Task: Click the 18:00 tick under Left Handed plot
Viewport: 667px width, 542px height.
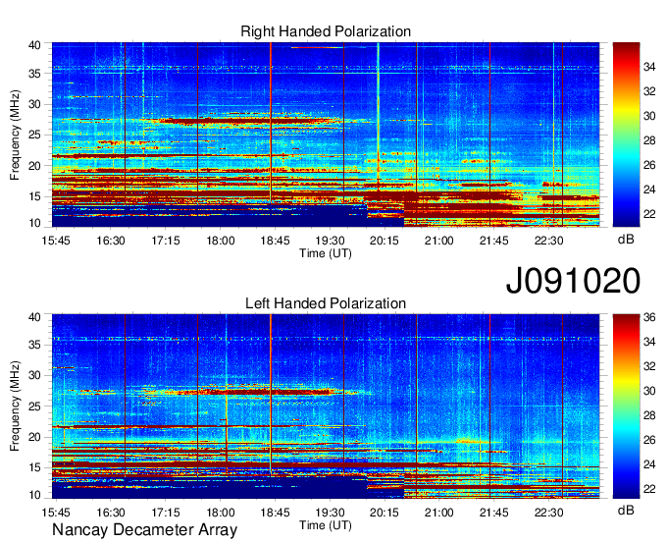Action: [221, 513]
